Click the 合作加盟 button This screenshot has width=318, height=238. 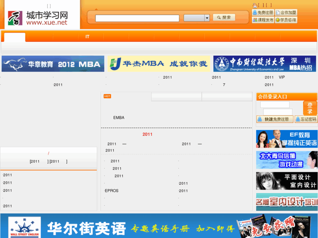click(x=286, y=13)
